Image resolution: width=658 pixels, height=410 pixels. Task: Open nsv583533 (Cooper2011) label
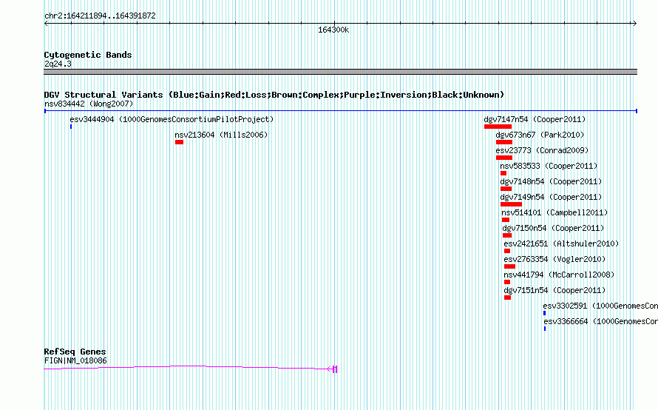pos(549,166)
